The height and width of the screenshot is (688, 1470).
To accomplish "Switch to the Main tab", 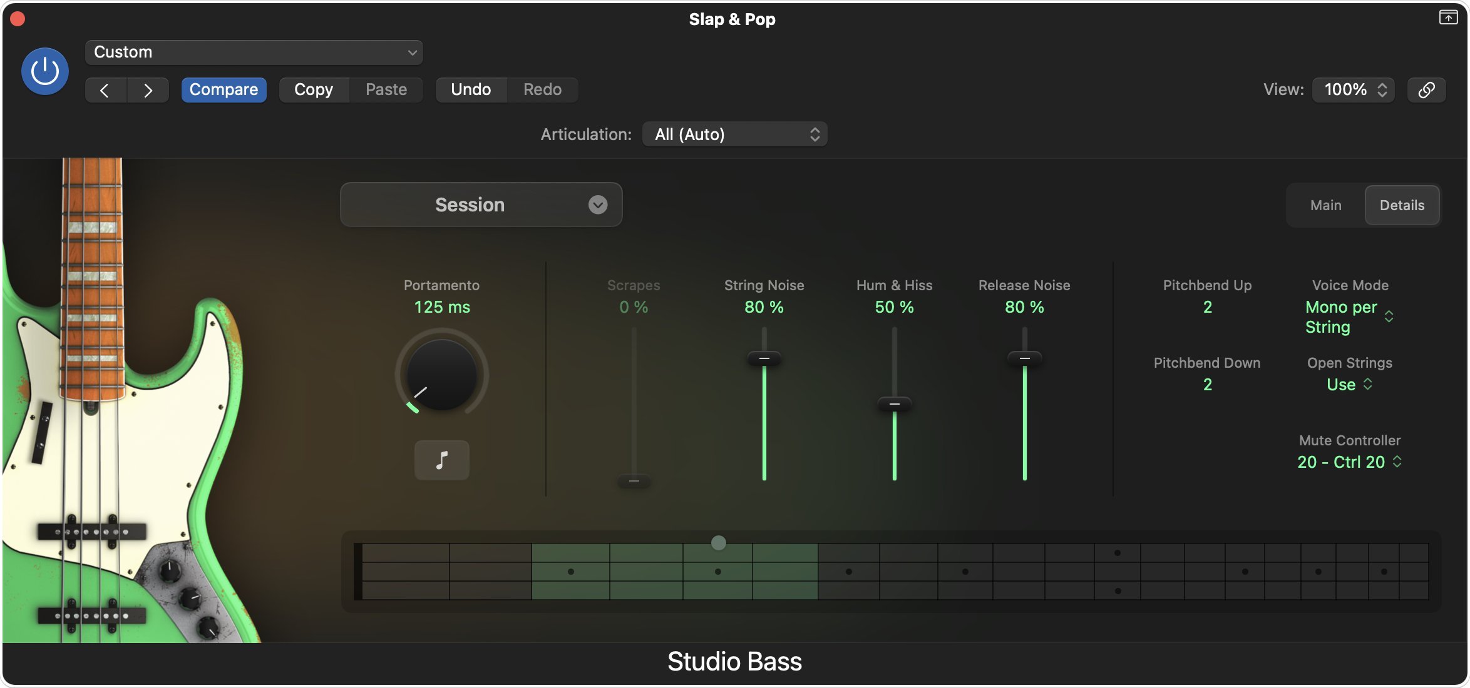I will pos(1324,205).
